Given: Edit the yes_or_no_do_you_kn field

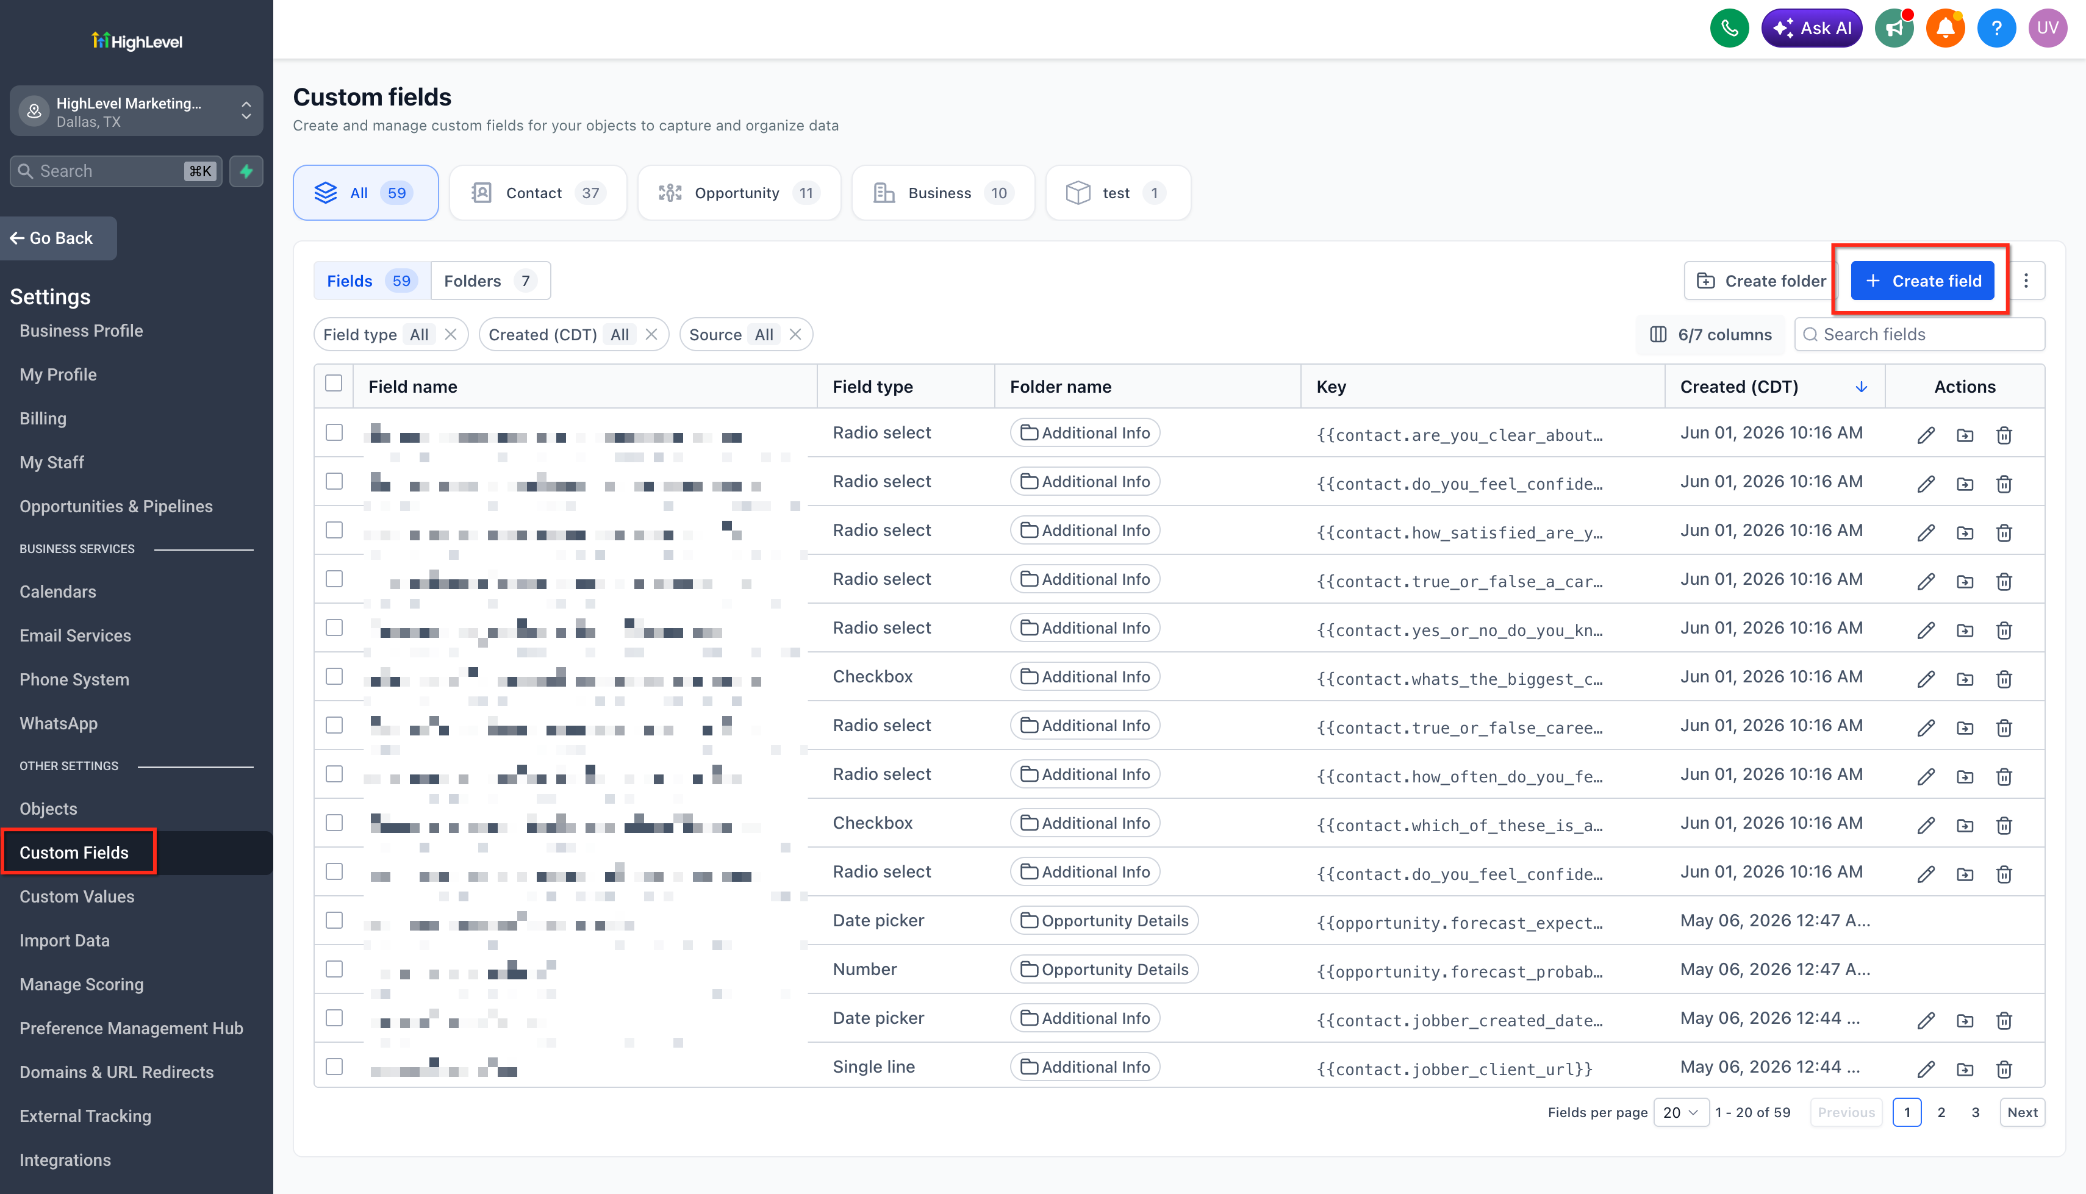Looking at the screenshot, I should [x=1926, y=630].
